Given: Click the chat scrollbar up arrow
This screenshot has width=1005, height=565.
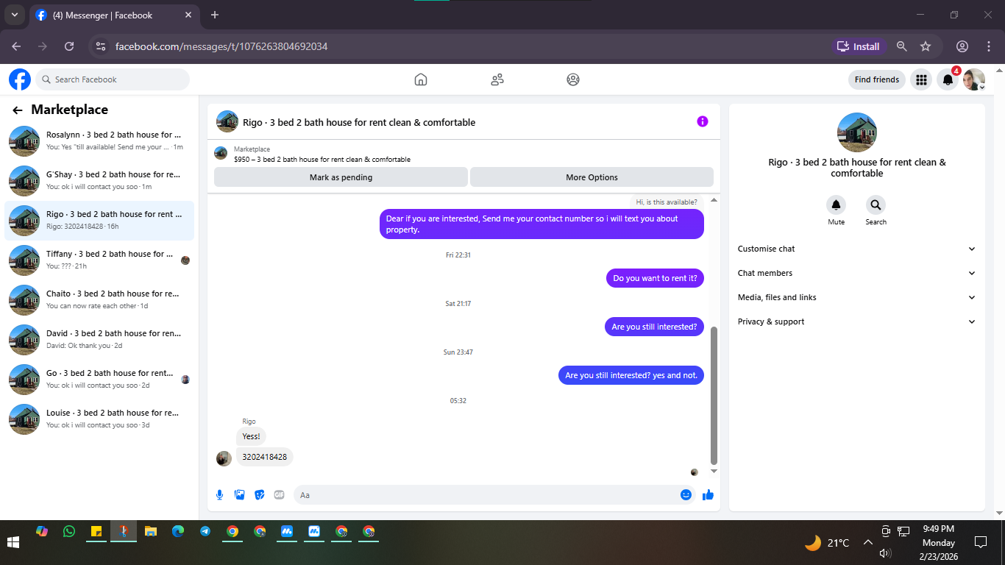Looking at the screenshot, I should pos(714,200).
